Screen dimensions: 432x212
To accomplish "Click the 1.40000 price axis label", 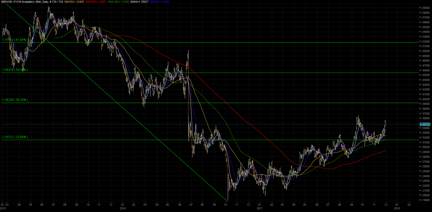I will pyautogui.click(x=424, y=99).
